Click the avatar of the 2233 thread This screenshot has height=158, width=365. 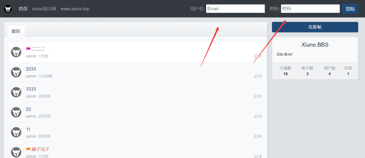pyautogui.click(x=16, y=72)
